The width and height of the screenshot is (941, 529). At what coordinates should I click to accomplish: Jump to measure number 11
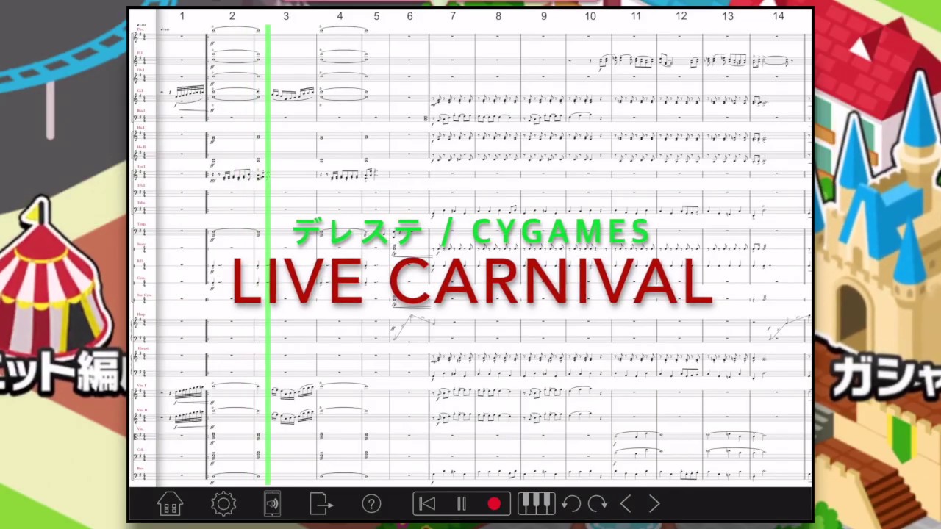coord(636,16)
